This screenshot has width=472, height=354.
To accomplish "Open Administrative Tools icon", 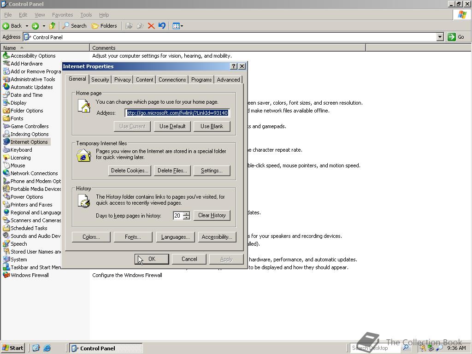I will click(x=6, y=79).
